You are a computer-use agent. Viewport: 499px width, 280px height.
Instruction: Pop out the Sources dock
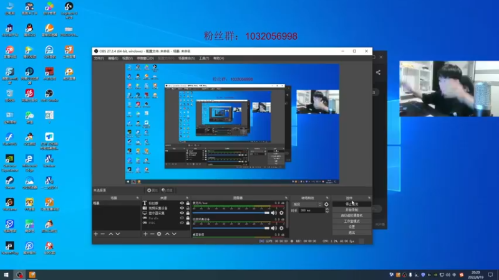point(187,198)
